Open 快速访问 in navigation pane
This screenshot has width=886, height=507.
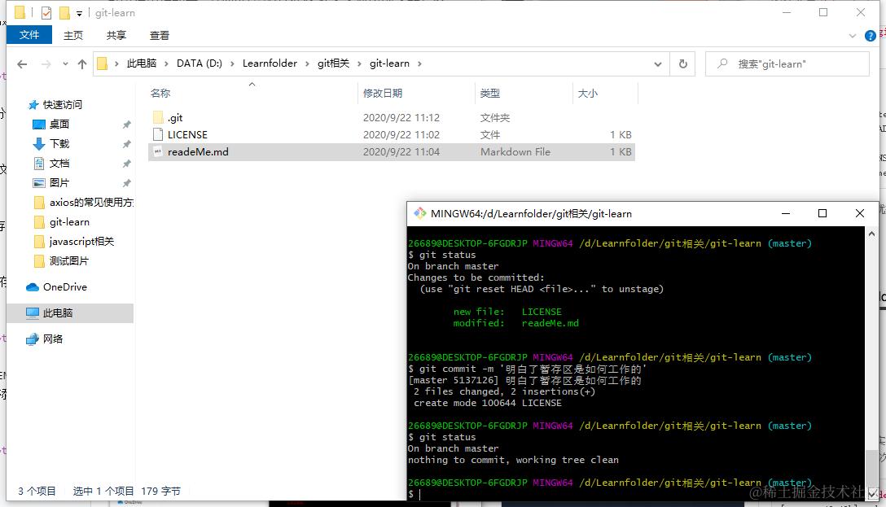click(x=62, y=104)
